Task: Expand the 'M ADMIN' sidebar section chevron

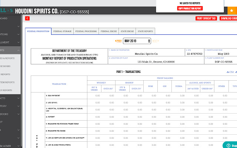Action: pos(19,146)
